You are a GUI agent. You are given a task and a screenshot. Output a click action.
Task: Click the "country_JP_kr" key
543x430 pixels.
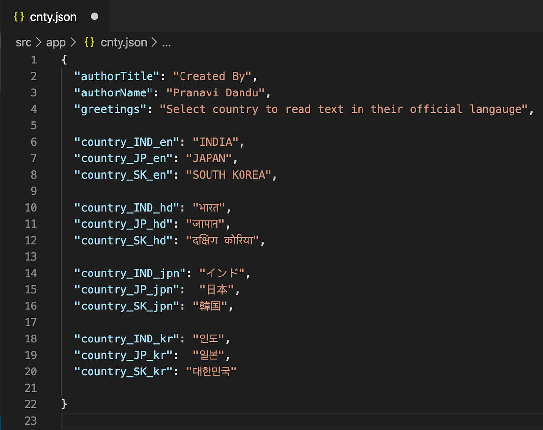click(x=123, y=355)
